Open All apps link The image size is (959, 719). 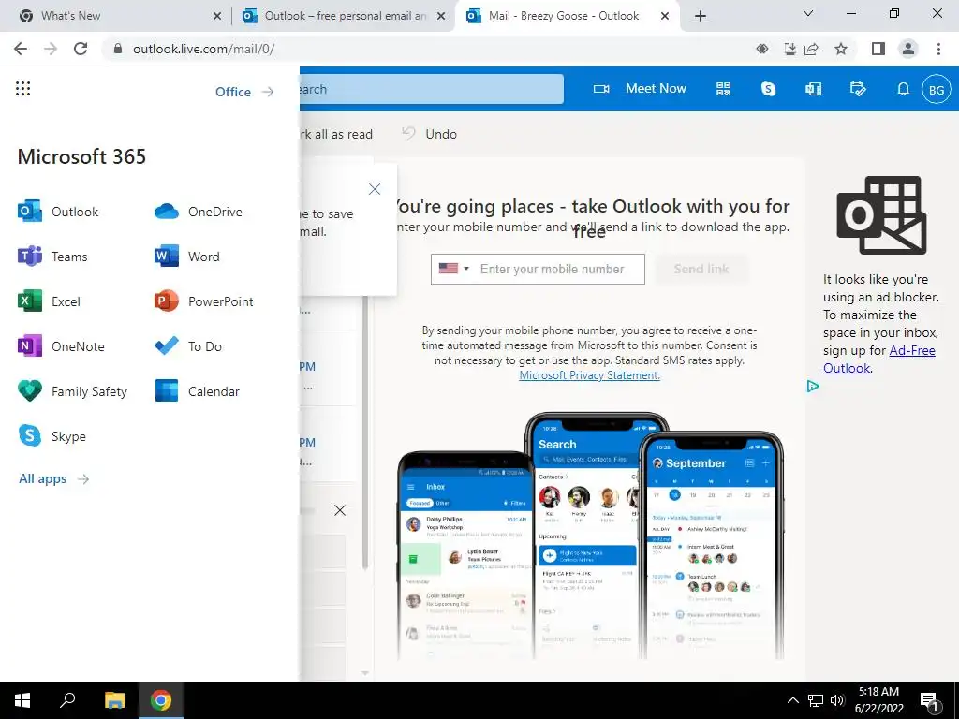(53, 478)
